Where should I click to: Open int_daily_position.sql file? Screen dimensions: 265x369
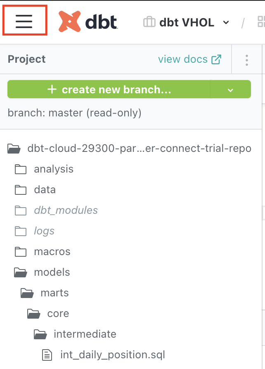tap(112, 355)
